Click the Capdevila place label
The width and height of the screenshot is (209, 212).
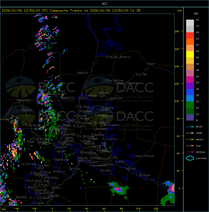(x=68, y=98)
